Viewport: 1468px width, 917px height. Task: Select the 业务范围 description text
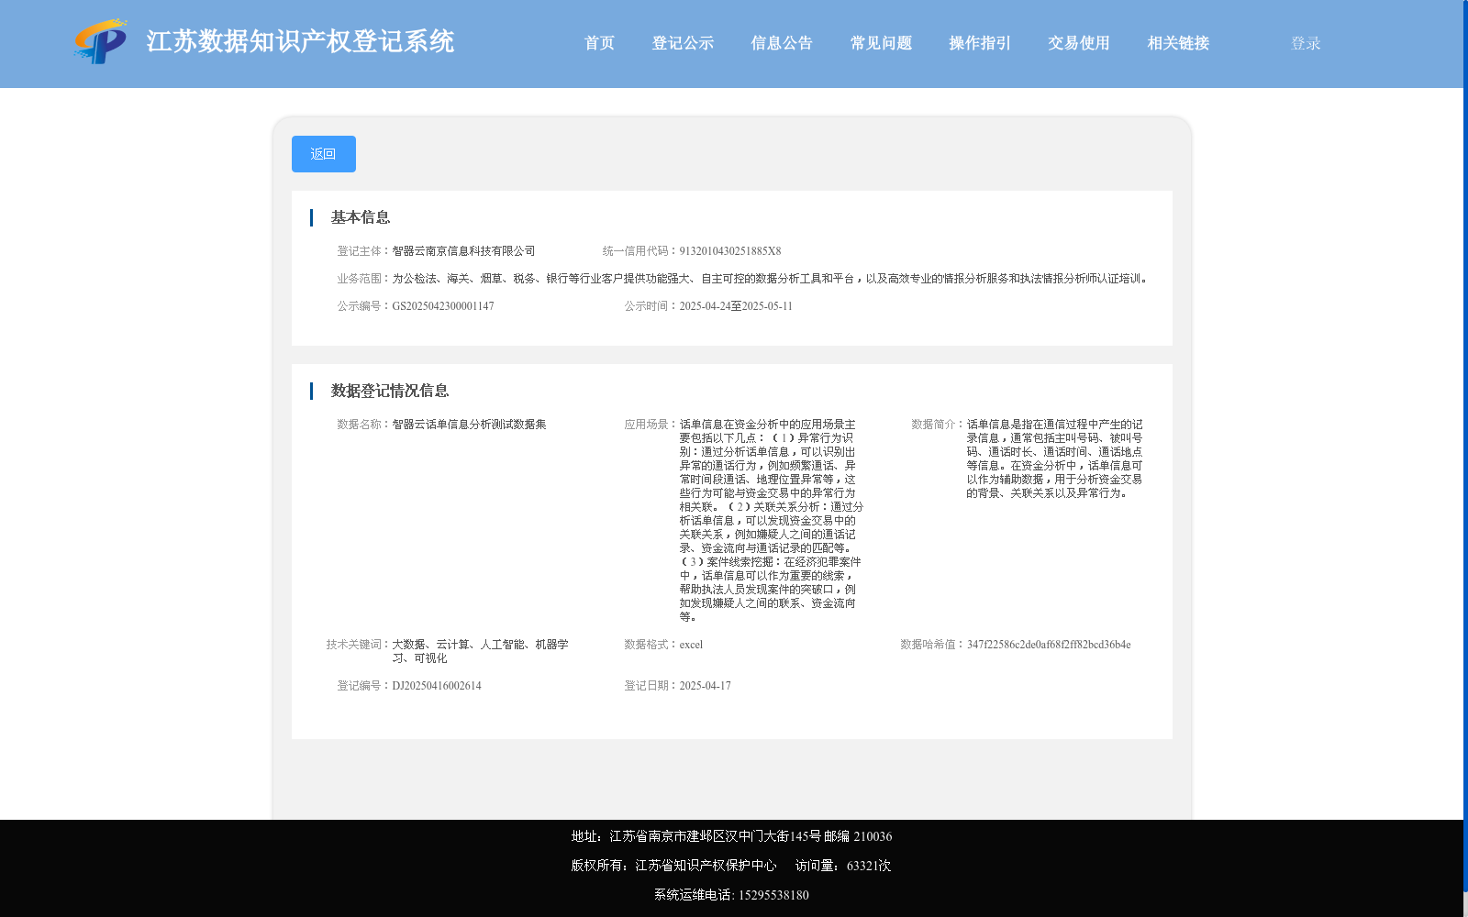[x=771, y=279]
